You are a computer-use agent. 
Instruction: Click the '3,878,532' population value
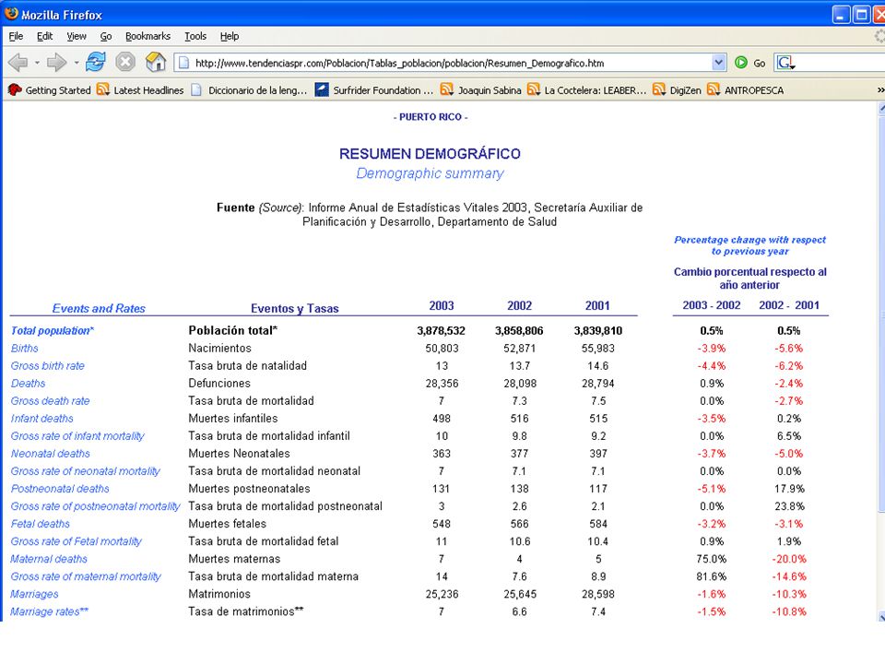[442, 331]
